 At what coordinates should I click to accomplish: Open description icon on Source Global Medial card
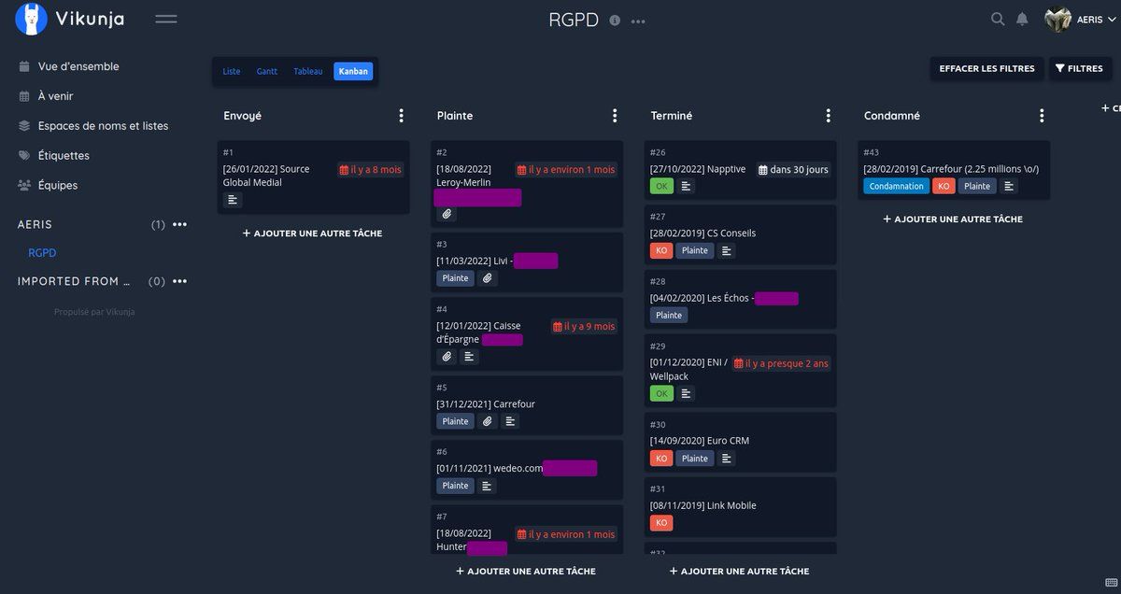(234, 200)
